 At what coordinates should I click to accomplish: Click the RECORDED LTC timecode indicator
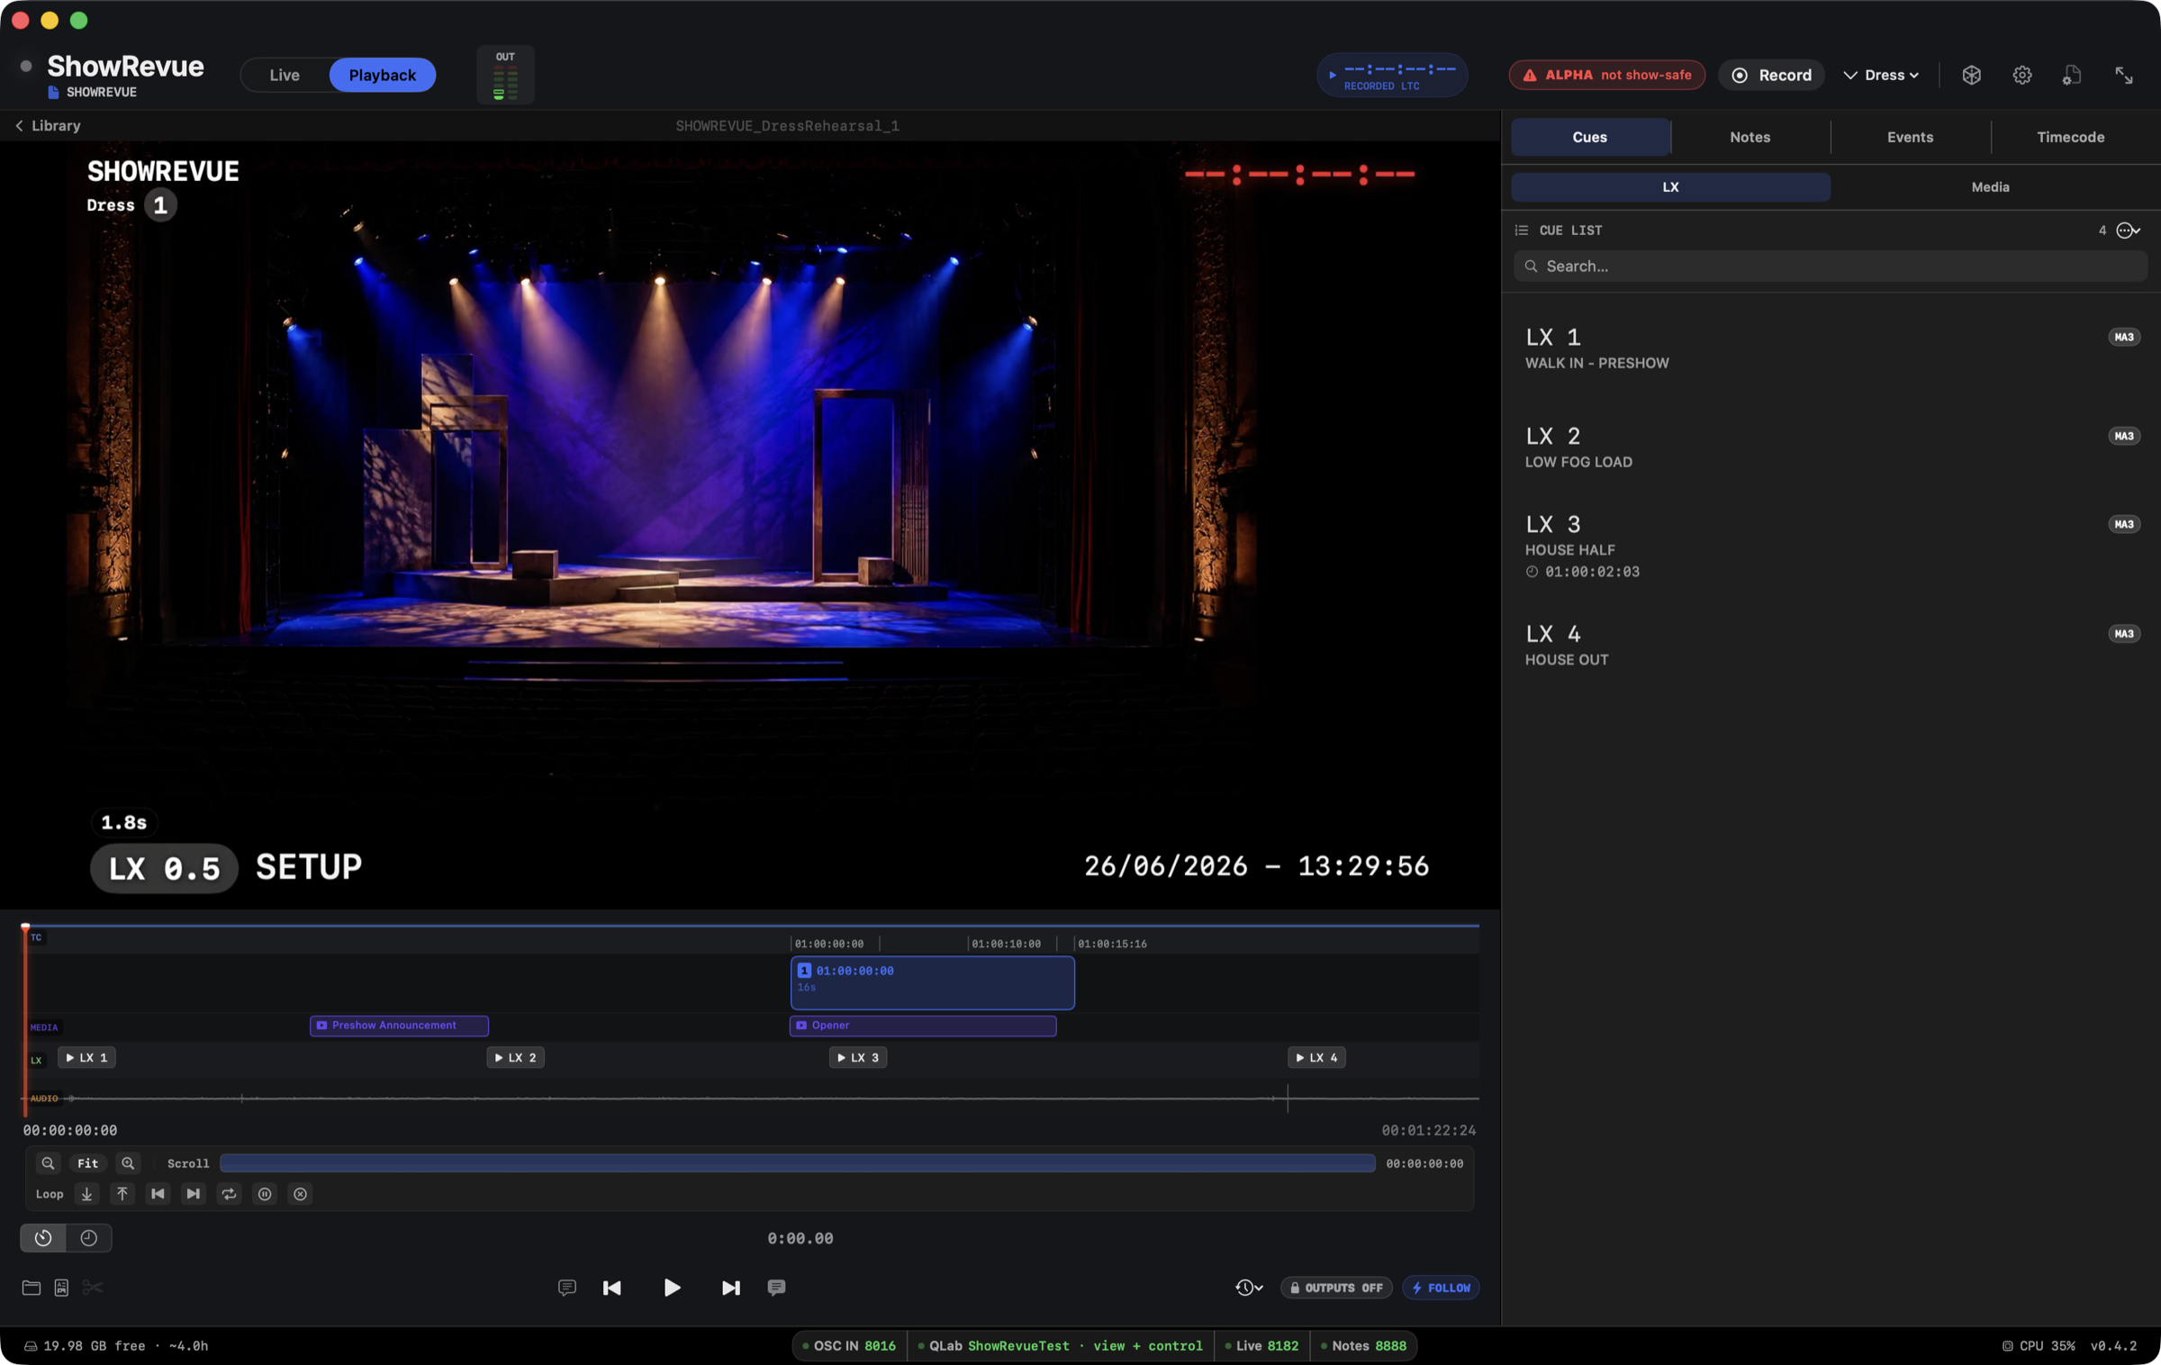[1392, 75]
